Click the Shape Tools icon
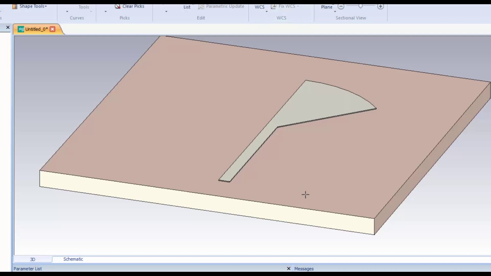 point(15,7)
